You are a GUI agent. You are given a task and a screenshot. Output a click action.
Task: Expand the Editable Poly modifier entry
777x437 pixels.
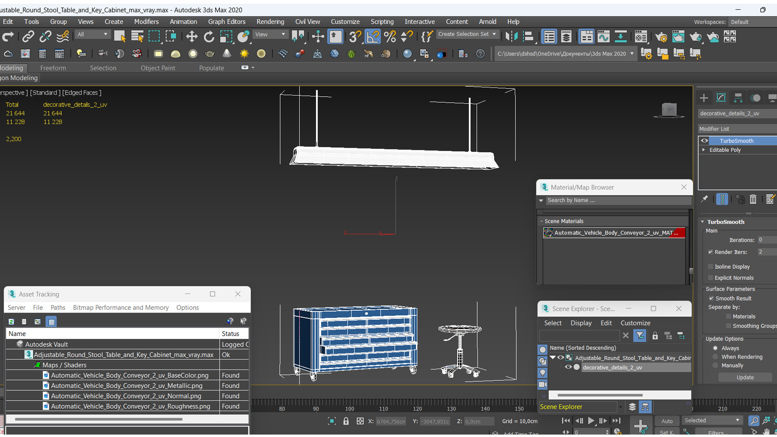point(703,150)
